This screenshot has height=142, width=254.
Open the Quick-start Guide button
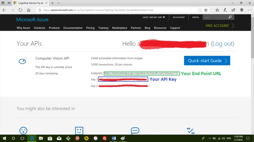click(x=207, y=61)
